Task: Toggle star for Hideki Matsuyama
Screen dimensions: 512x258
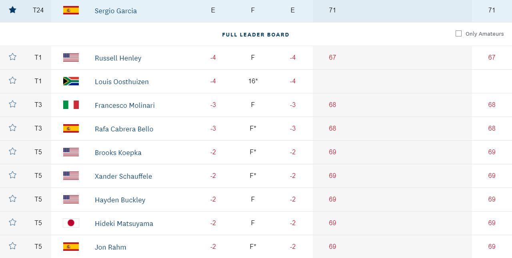Action: (x=12, y=223)
